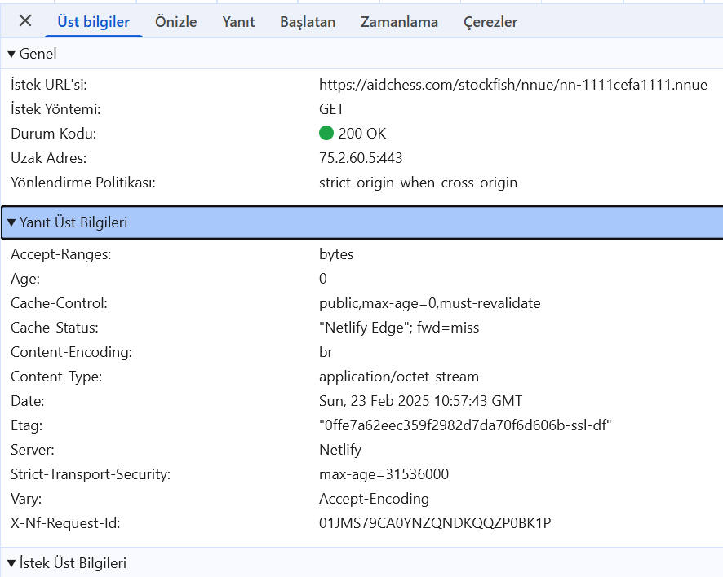This screenshot has width=723, height=577.
Task: Switch to the Çerezler tab
Action: pyautogui.click(x=490, y=22)
